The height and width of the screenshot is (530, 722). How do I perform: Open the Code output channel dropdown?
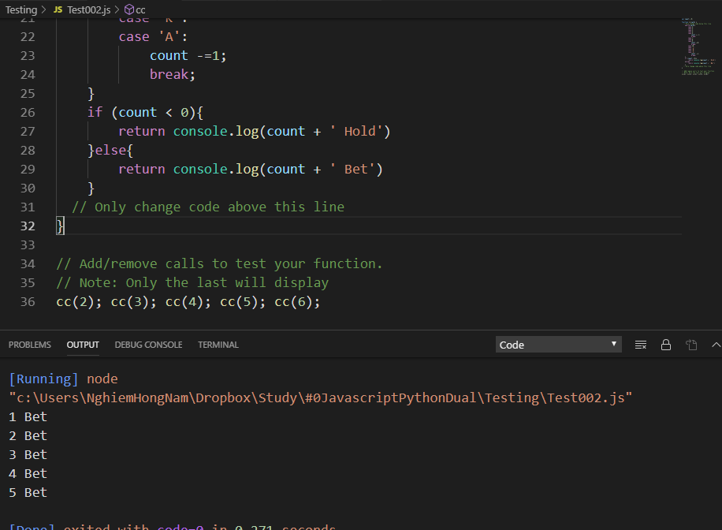pos(558,345)
